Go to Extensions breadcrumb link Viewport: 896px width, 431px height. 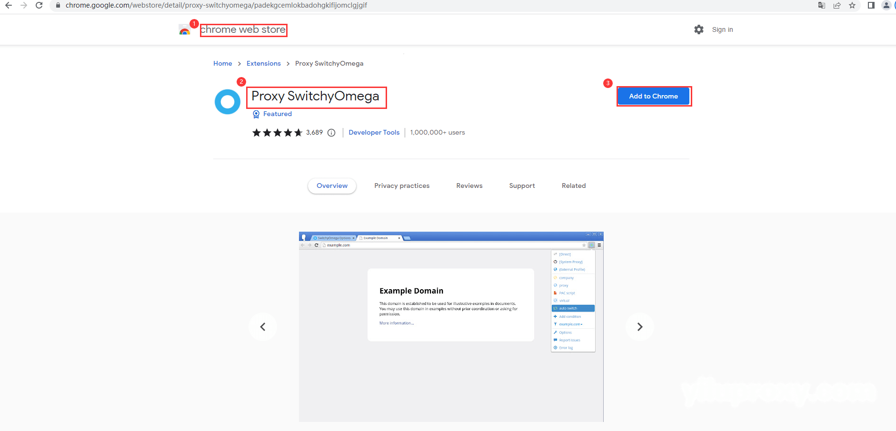[x=264, y=63]
